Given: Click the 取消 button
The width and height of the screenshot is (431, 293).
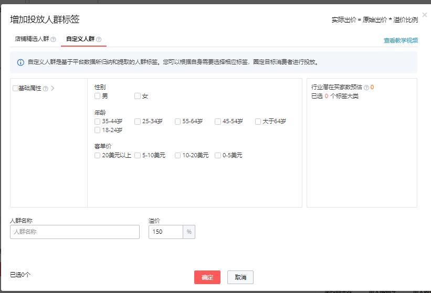Looking at the screenshot, I should pos(240,277).
